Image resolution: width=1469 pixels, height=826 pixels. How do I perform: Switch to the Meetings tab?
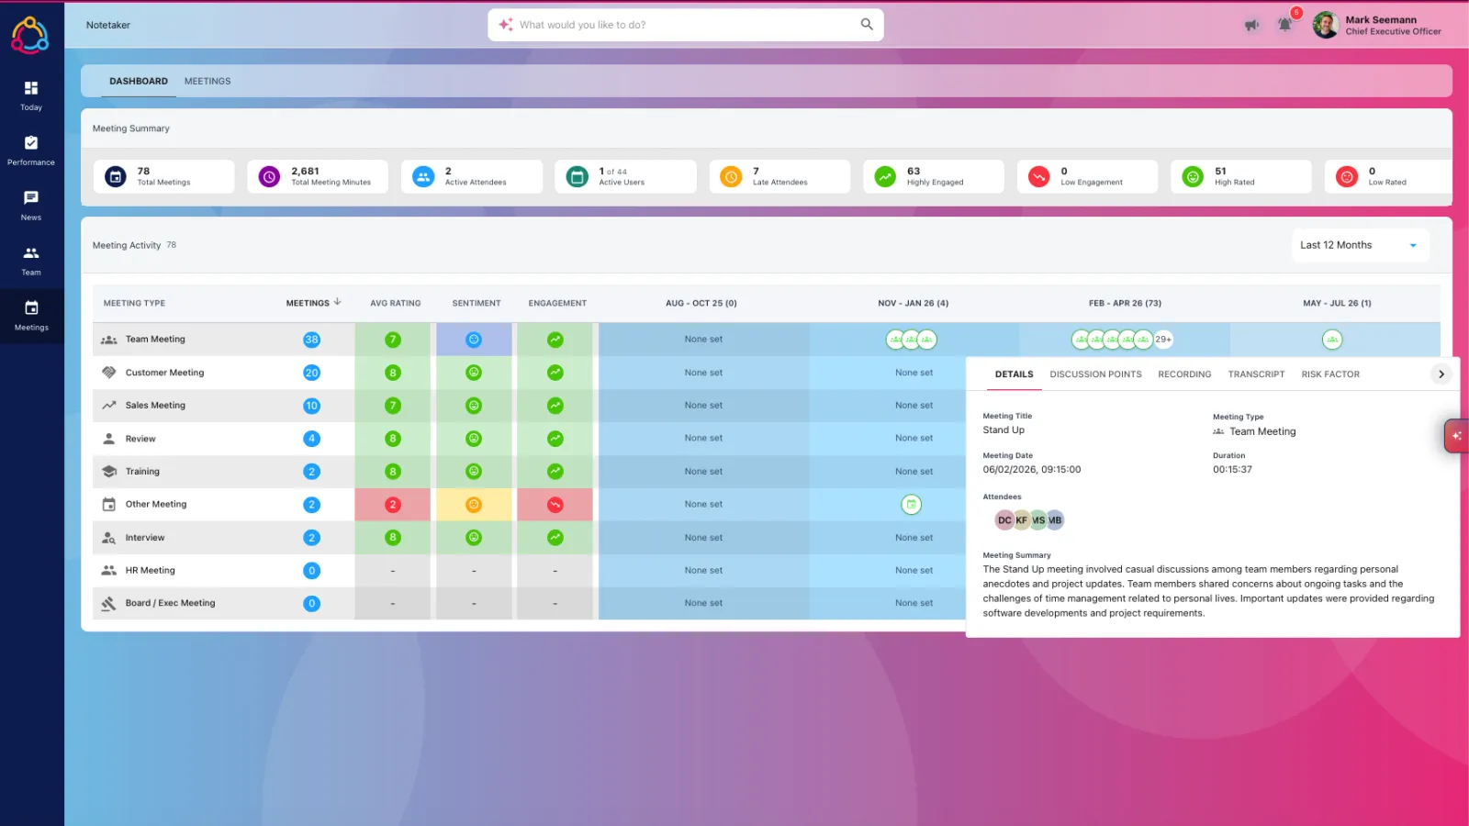(207, 82)
